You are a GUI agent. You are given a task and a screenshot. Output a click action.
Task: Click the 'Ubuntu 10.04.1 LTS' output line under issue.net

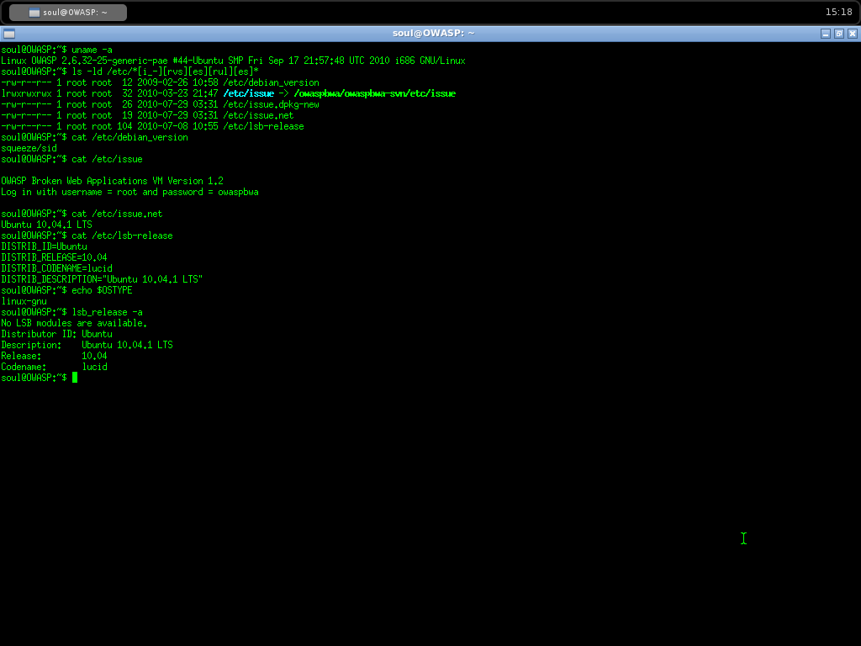coord(47,225)
